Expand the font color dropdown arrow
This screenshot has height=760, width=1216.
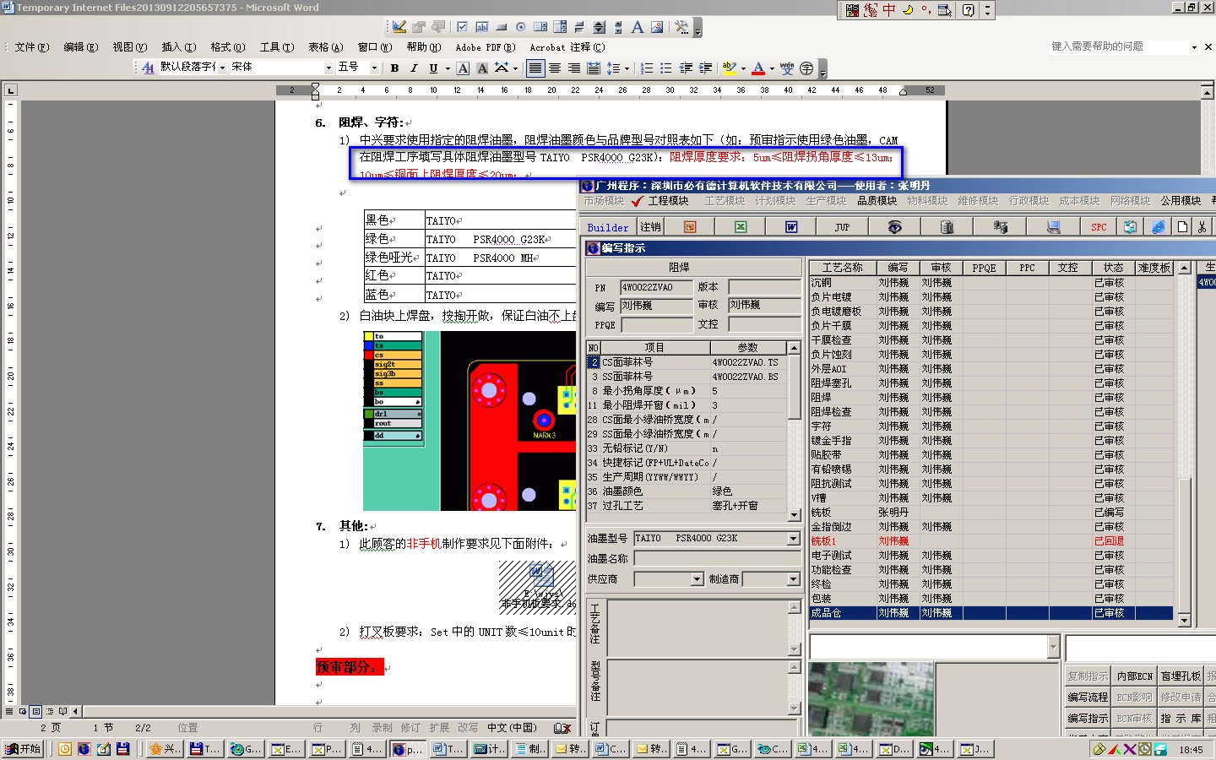pos(772,68)
